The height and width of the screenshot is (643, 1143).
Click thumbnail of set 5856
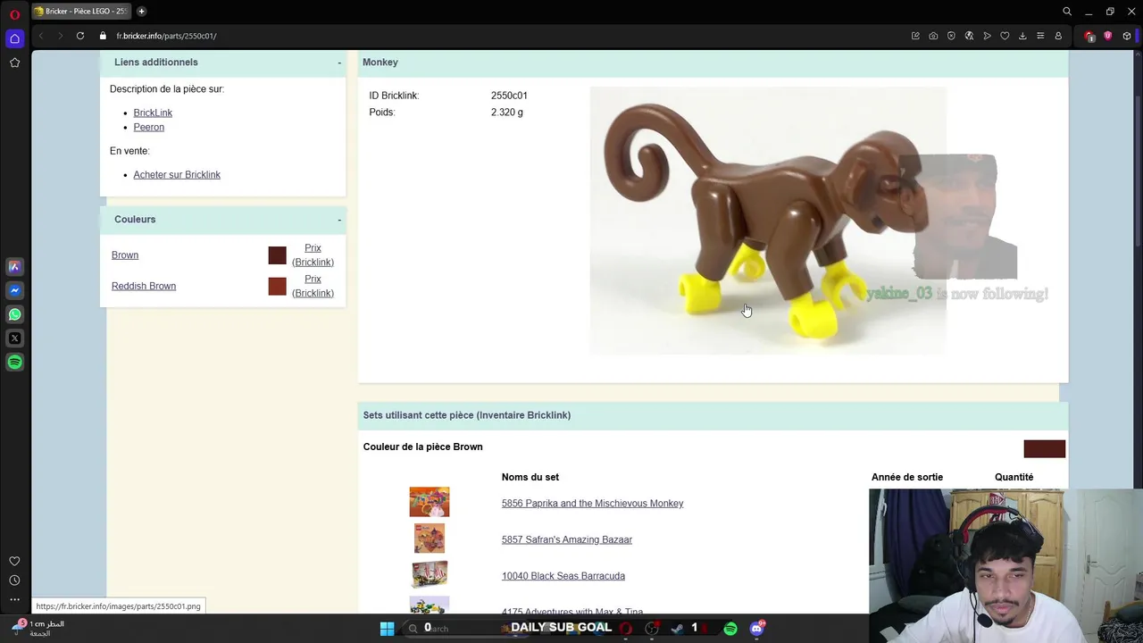click(430, 502)
